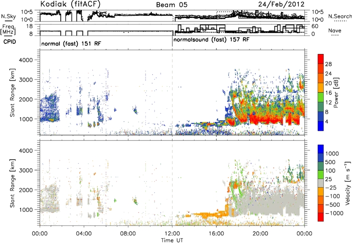Click the plot title "Kodiak (fitACF)"
The width and height of the screenshot is (352, 243).
[70, 4]
